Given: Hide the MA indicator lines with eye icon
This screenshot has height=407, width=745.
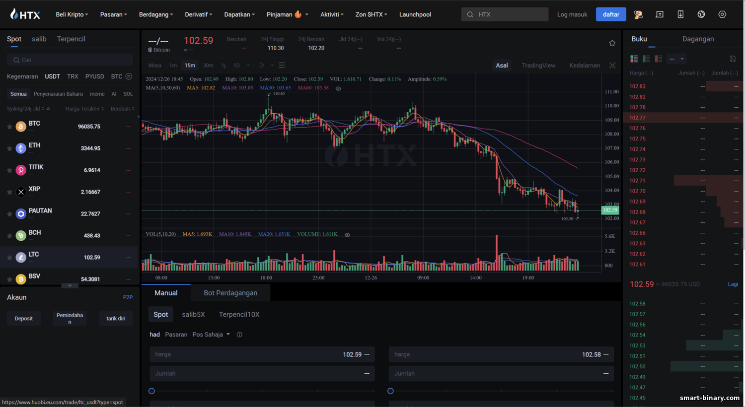Looking at the screenshot, I should click(x=338, y=88).
